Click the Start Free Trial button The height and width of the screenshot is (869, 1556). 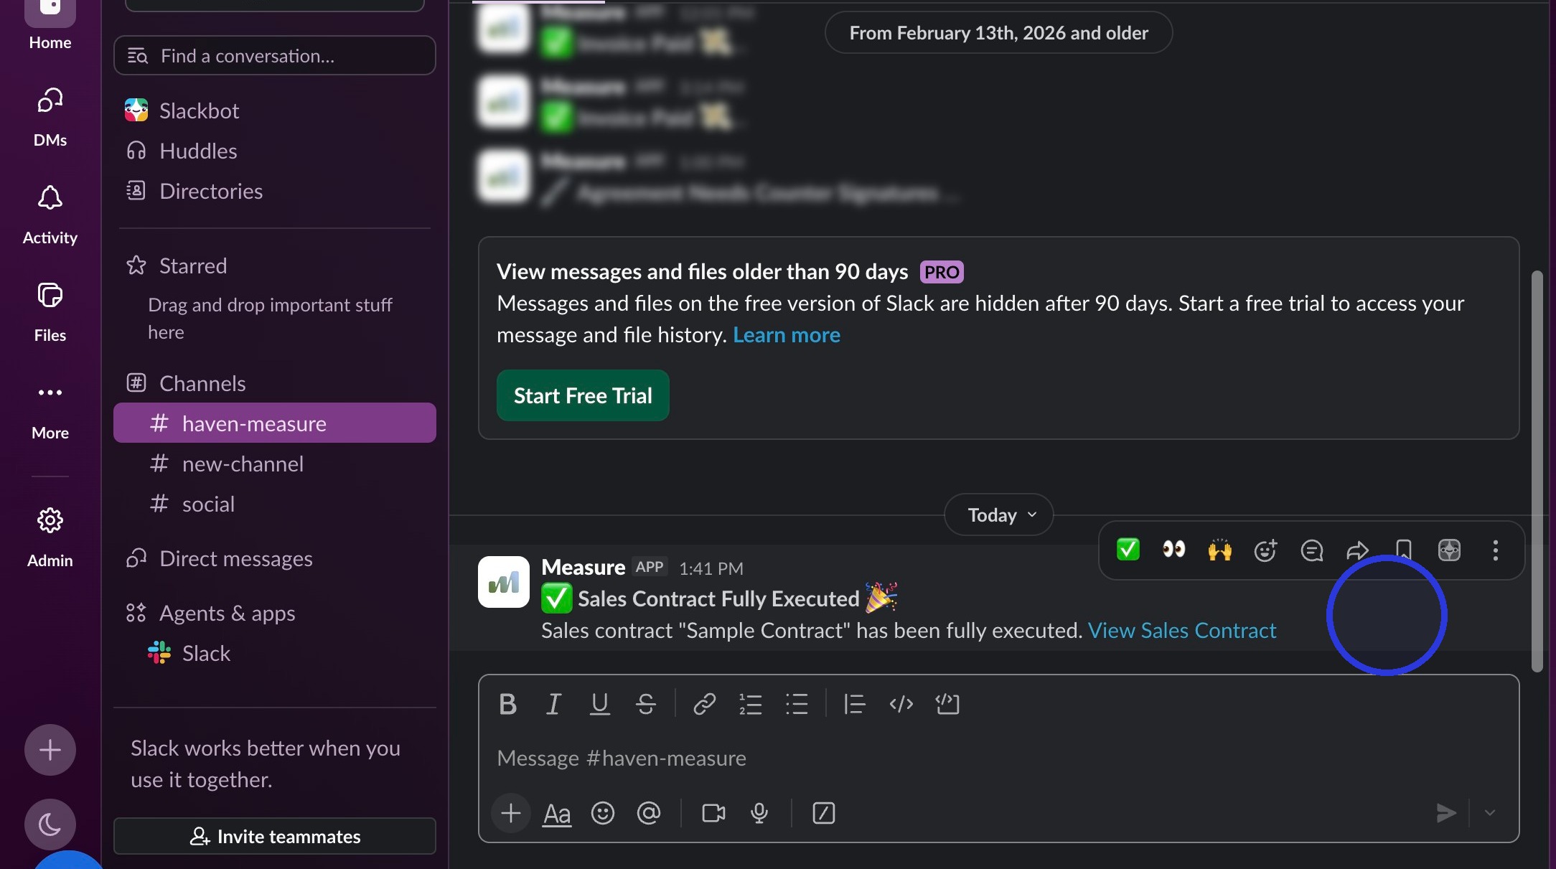click(583, 395)
